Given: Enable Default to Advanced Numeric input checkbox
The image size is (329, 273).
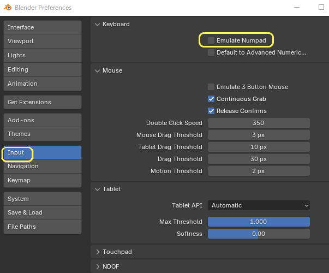Looking at the screenshot, I should pos(211,52).
